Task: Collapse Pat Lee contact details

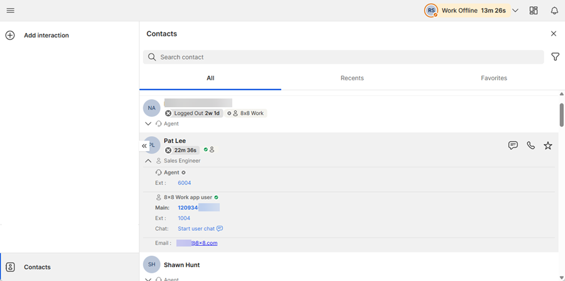Action: (x=148, y=161)
